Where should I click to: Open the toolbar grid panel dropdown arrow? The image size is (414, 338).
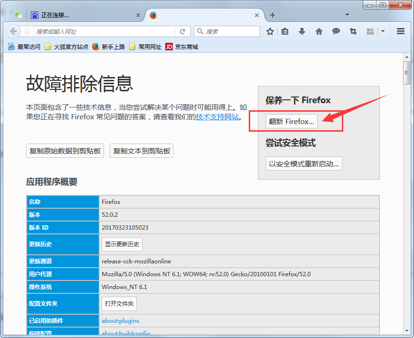tap(383, 31)
